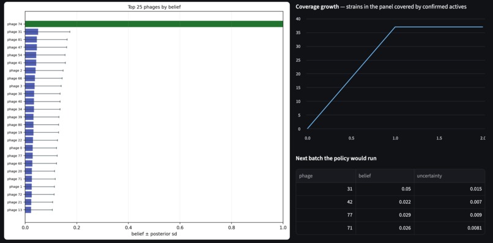Click belief value 0.05

tap(385, 189)
